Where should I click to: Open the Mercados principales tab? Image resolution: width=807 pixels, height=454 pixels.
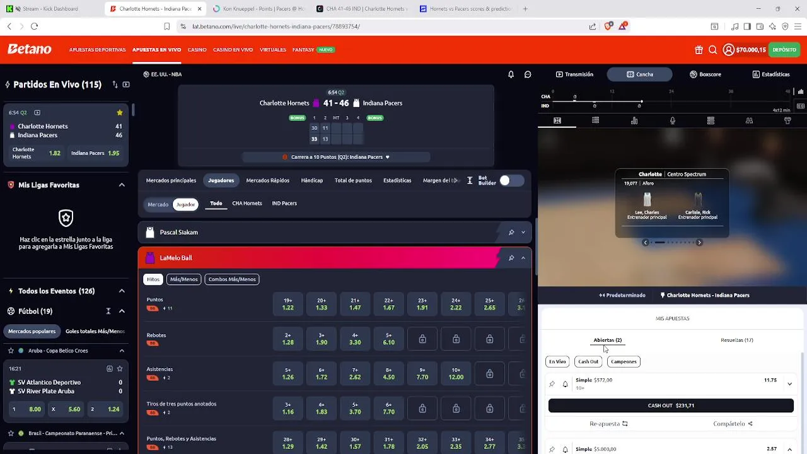pos(171,180)
